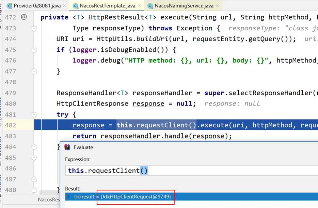Click the NacosRes breadcrumb below the editor
This screenshot has height=208, width=318.
coord(49,200)
